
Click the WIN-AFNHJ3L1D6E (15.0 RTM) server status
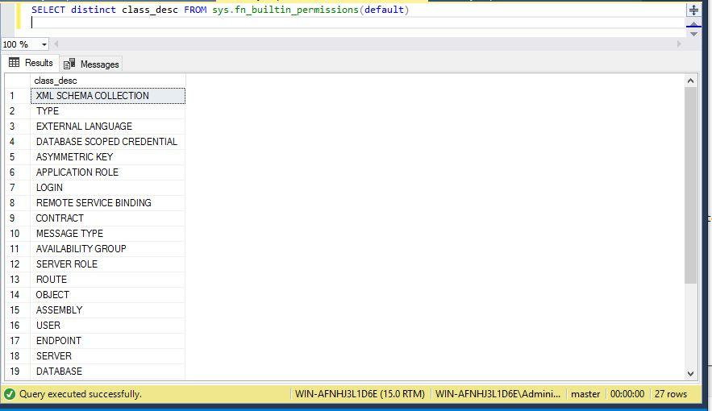click(360, 394)
